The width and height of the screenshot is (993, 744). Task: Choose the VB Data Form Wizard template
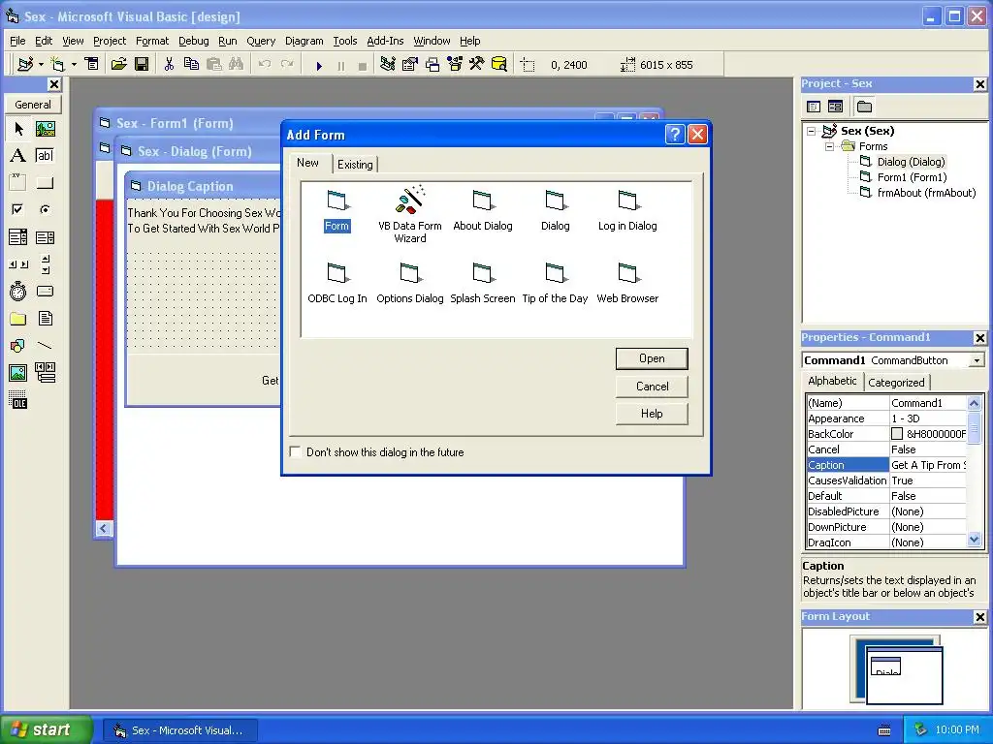[410, 214]
